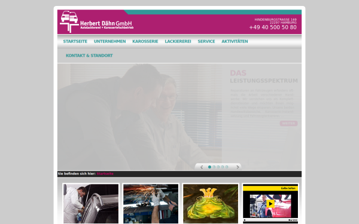The image size is (359, 224).
Task: Click the Hindenburgstrasse 169 address text
Action: tap(275, 20)
